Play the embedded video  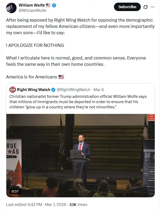(81, 155)
